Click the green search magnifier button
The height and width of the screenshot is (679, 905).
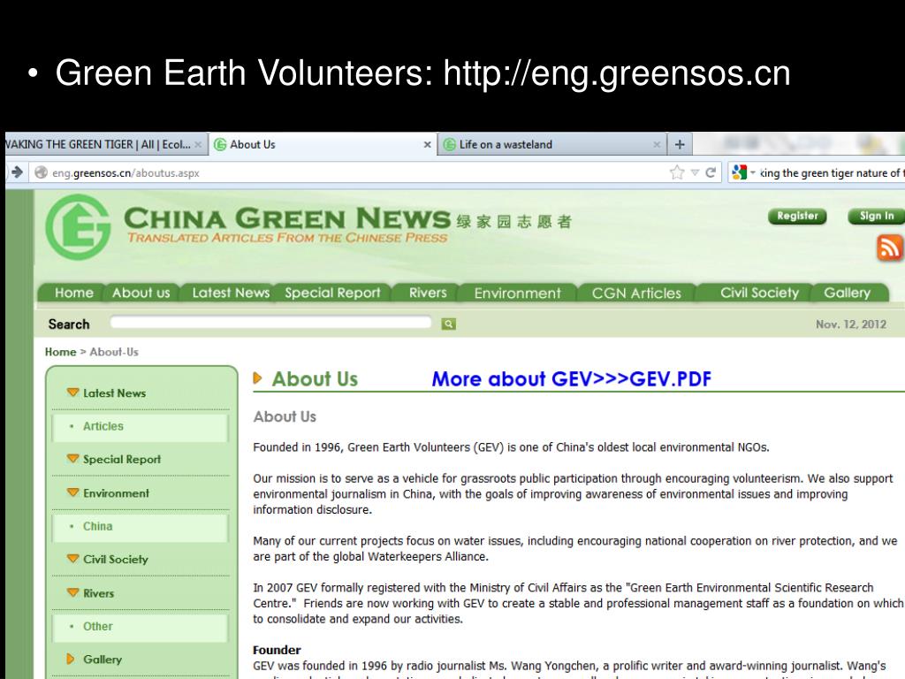(x=448, y=324)
